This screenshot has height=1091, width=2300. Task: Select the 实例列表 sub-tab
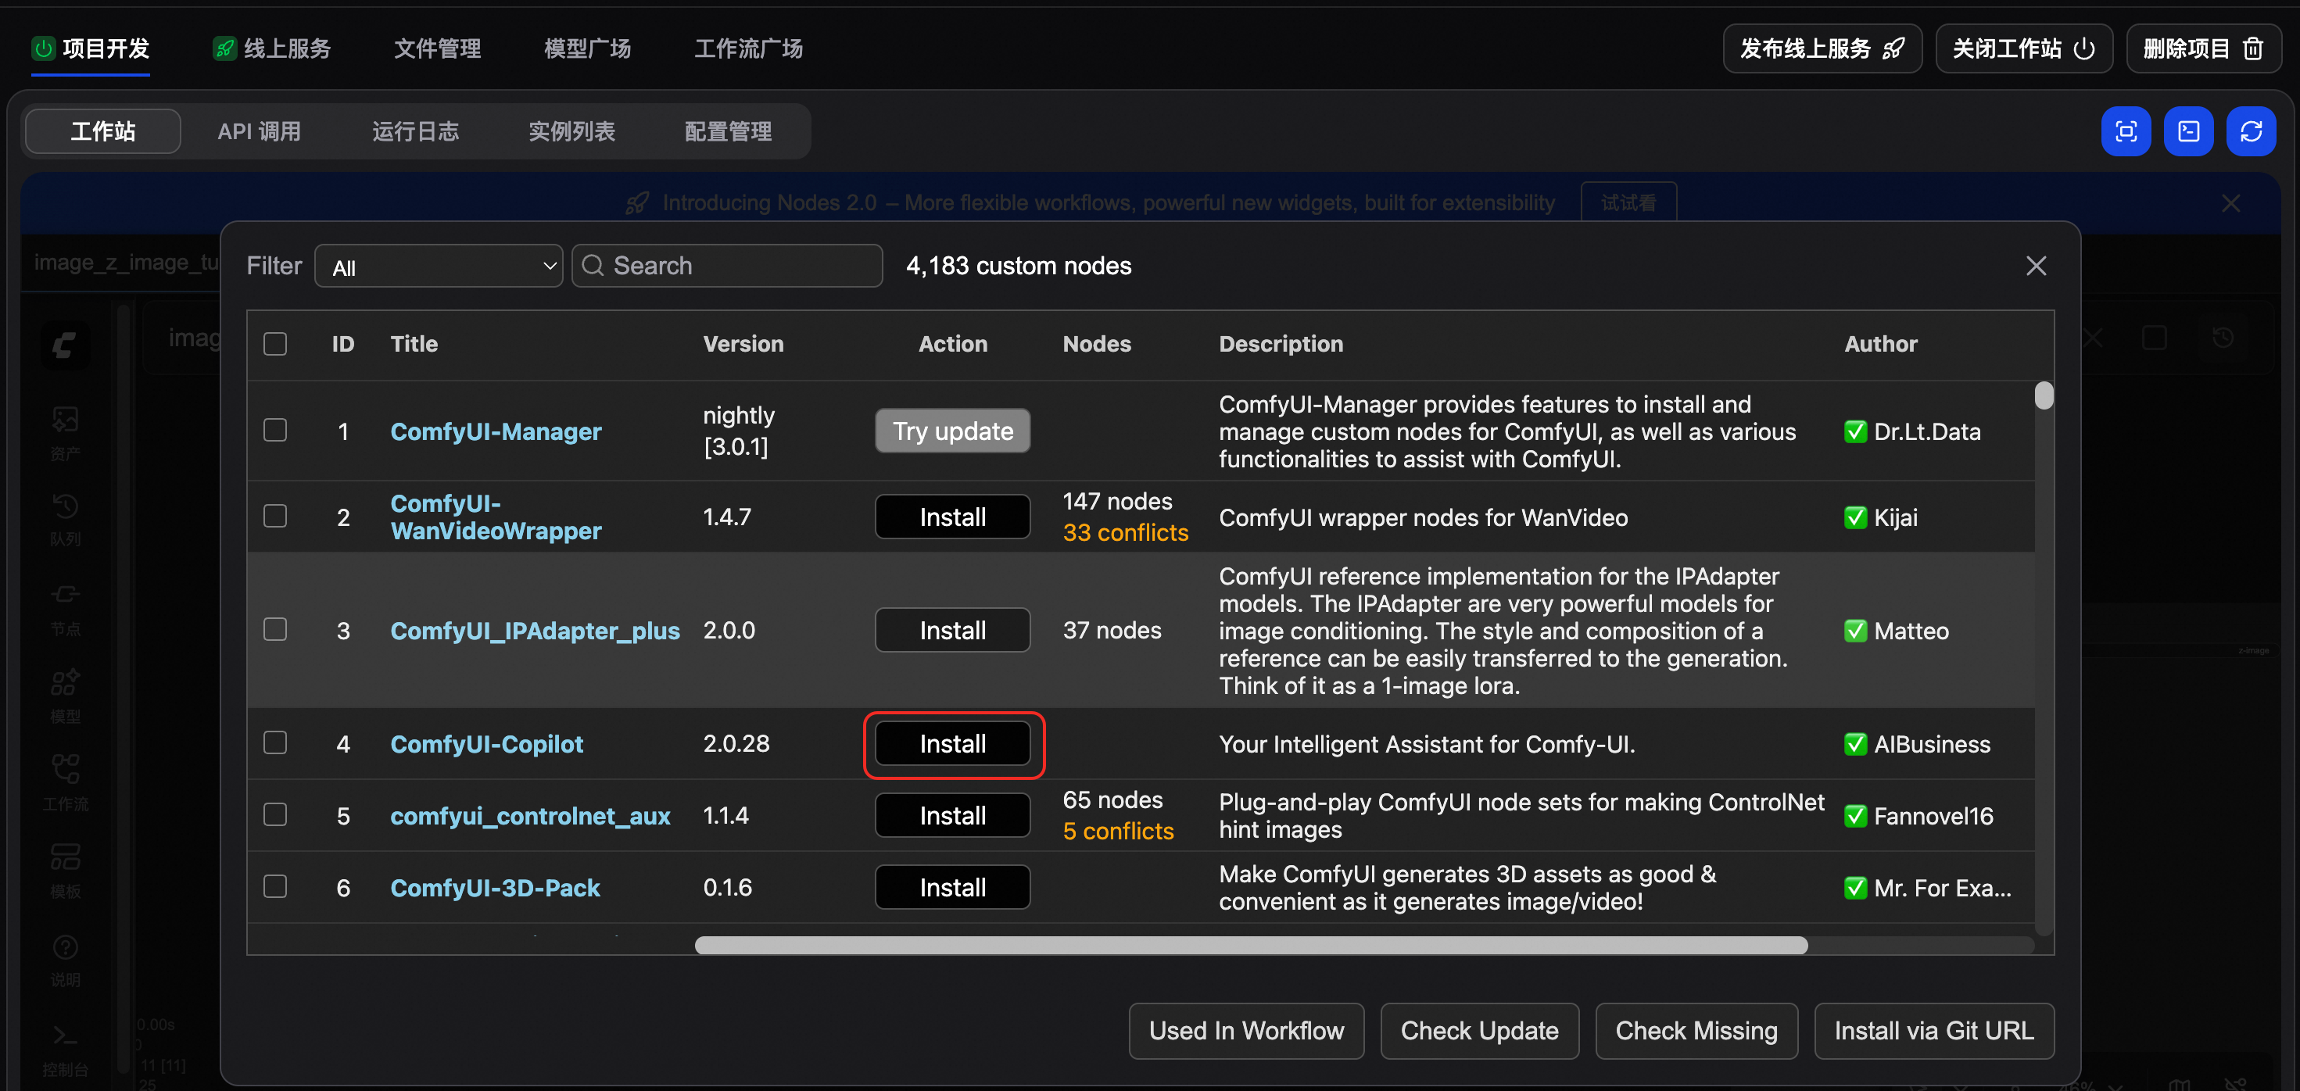[571, 131]
